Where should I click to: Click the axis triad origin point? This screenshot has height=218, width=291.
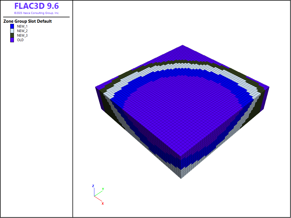[94, 196]
